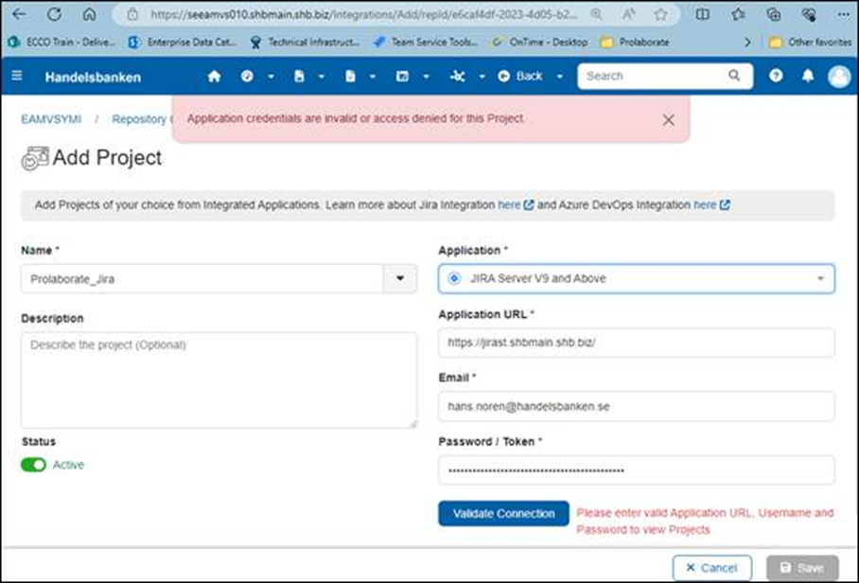Open the browser favorites list icon
The height and width of the screenshot is (583, 859).
point(738,15)
